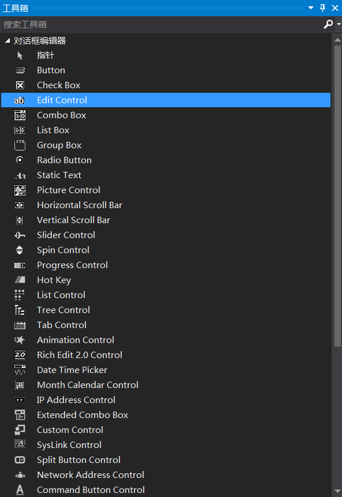Viewport: 342px width, 497px height.
Task: Click the 'Spin Control' label text
Action: (x=63, y=250)
